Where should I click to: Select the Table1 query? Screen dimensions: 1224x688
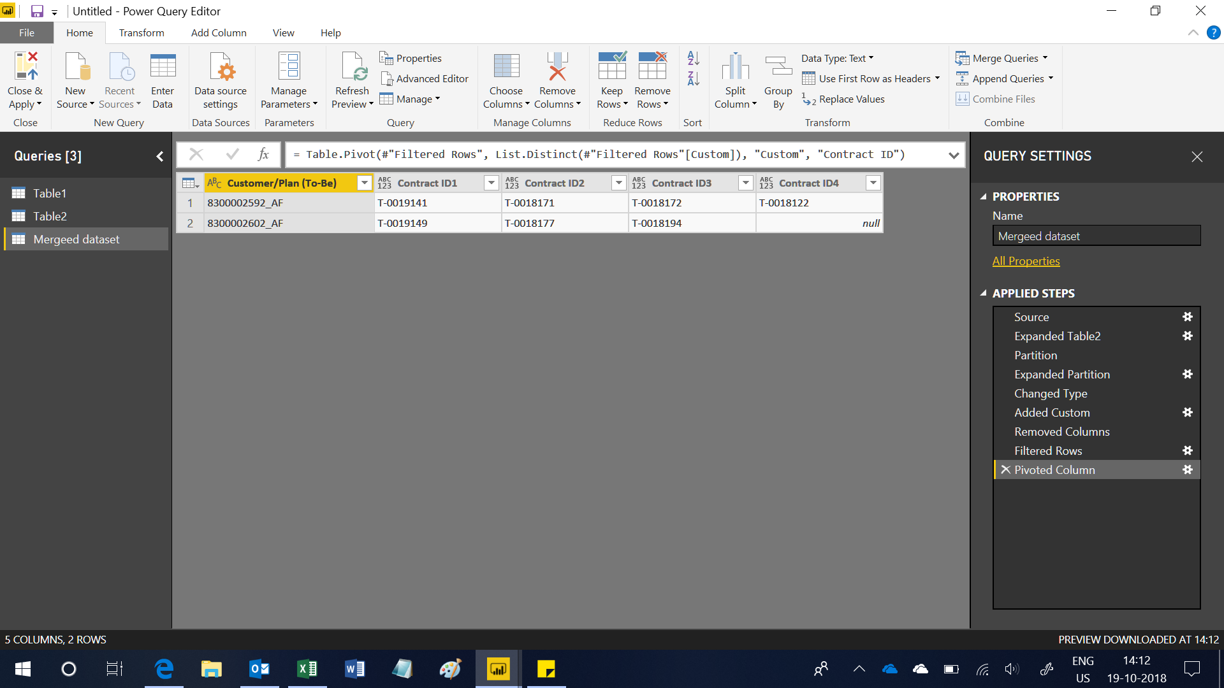(x=86, y=193)
